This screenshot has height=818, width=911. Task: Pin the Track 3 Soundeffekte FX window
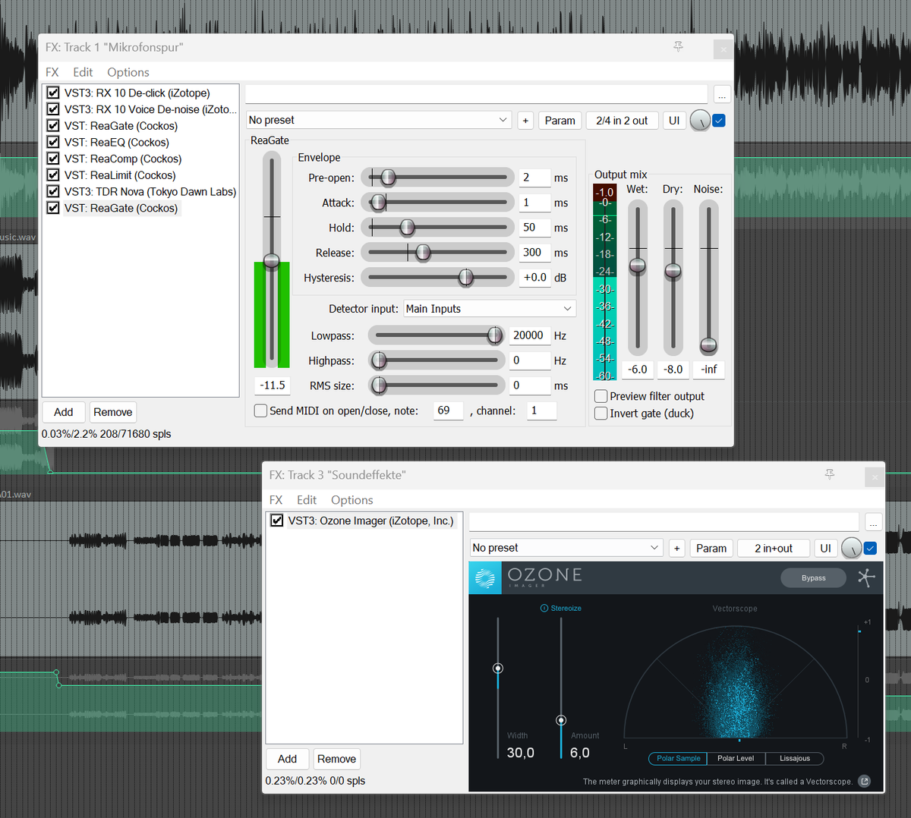(x=830, y=474)
